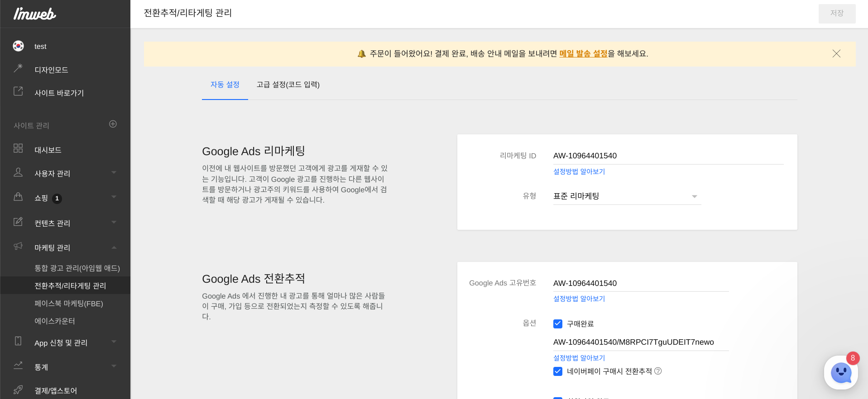Click the notification bell icon in banner
Screen dimensions: 868x399
361,54
